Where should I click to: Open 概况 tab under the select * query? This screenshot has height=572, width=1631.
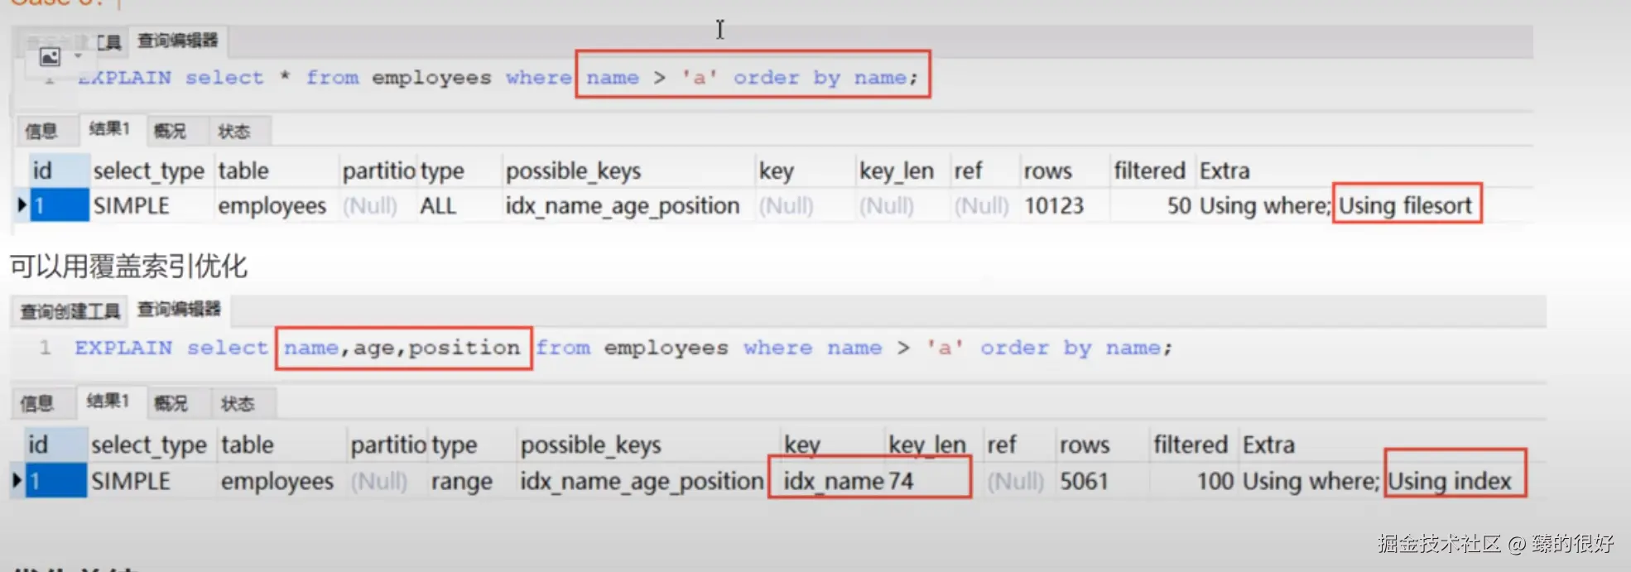point(170,131)
